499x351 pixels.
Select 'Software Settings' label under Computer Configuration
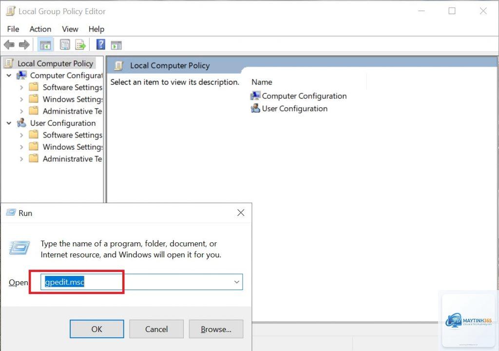73,87
